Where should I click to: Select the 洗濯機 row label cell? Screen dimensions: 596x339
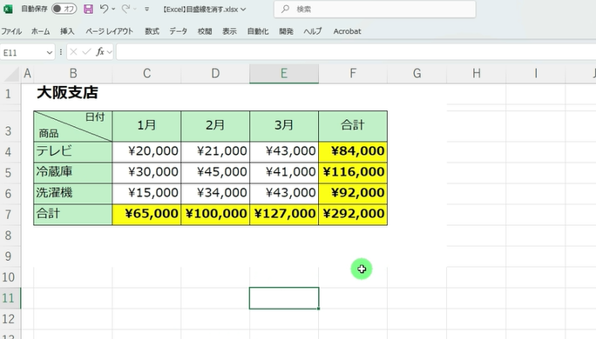click(73, 194)
